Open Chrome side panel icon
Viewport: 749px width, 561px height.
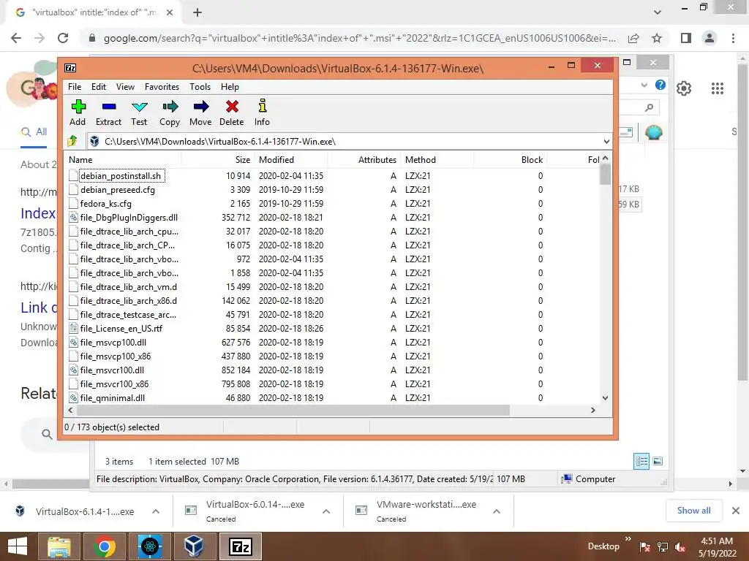pyautogui.click(x=686, y=38)
